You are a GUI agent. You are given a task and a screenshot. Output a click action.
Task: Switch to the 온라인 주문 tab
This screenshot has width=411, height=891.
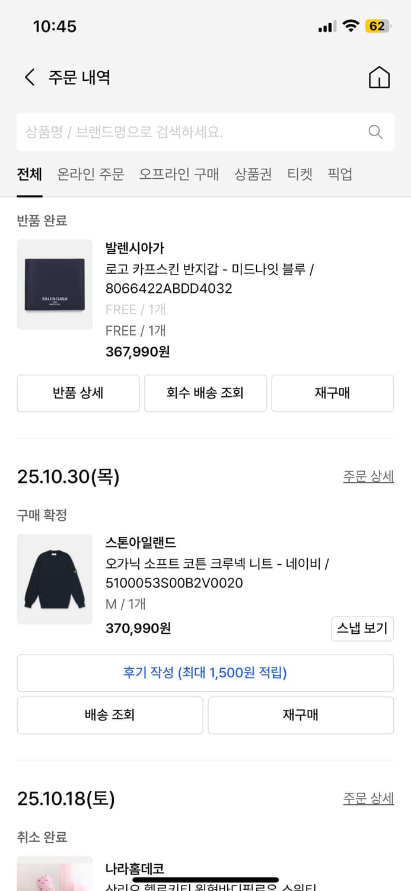(90, 175)
